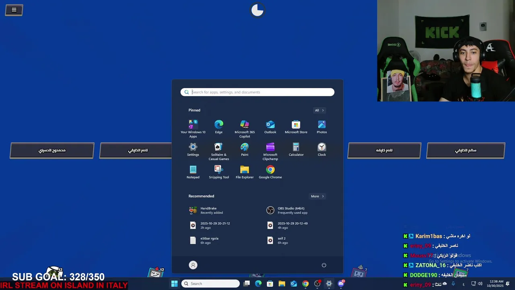Select answer button ناصر الخليفي
The height and width of the screenshot is (290, 515).
pos(136,150)
